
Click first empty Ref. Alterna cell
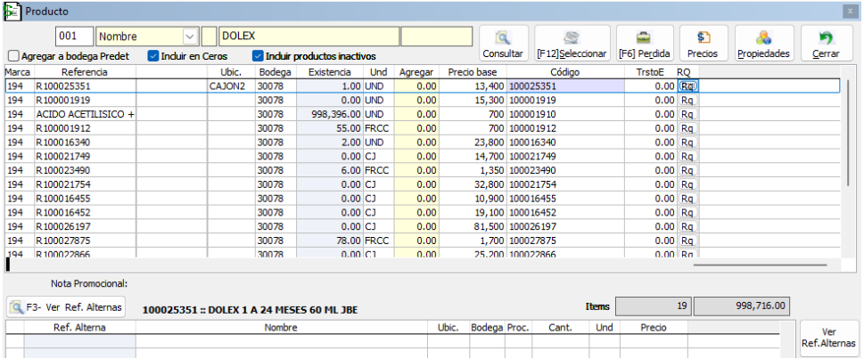[80, 341]
